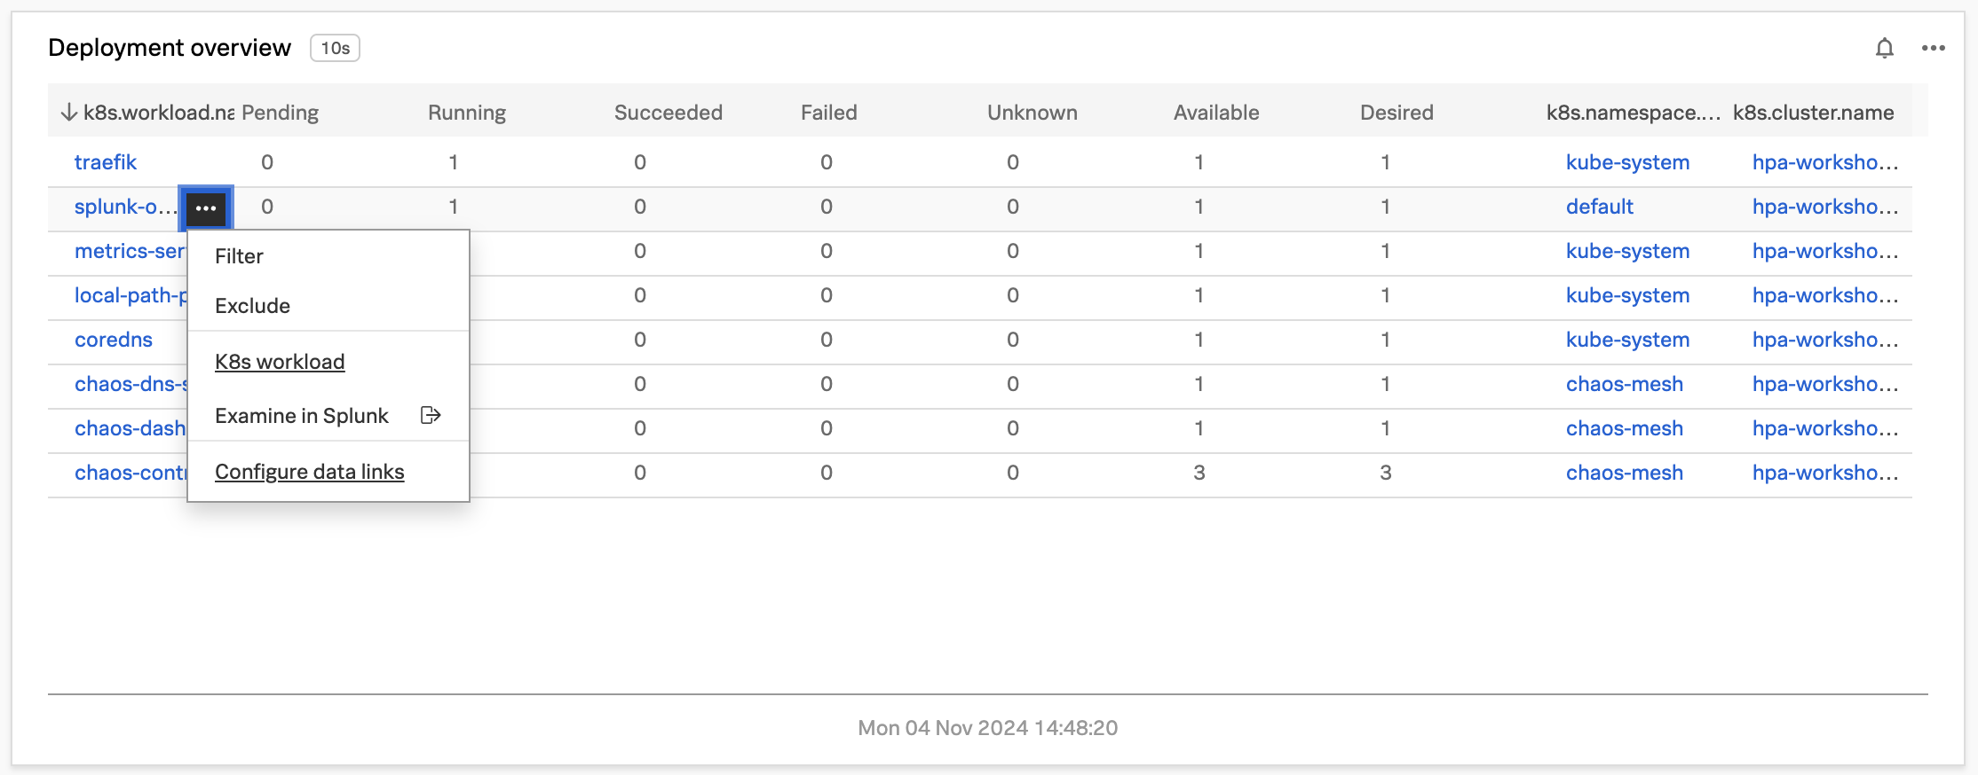Sort by the Running column header
This screenshot has height=775, width=1978.
467,113
